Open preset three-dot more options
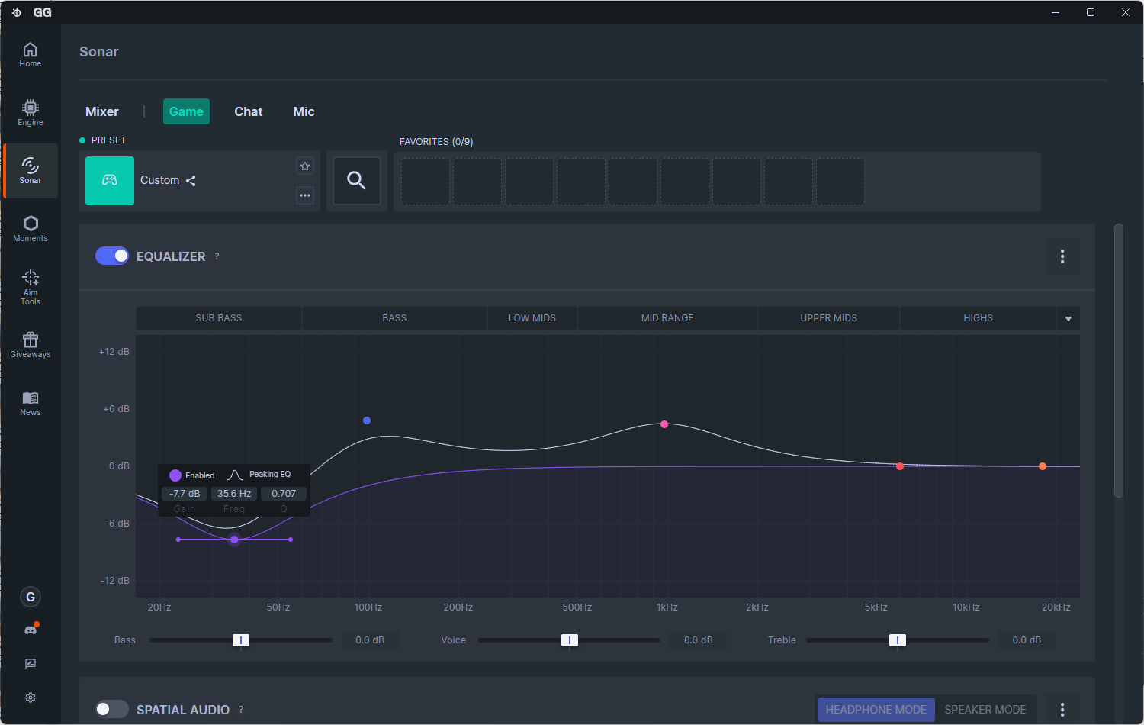Image resolution: width=1144 pixels, height=725 pixels. click(x=305, y=195)
